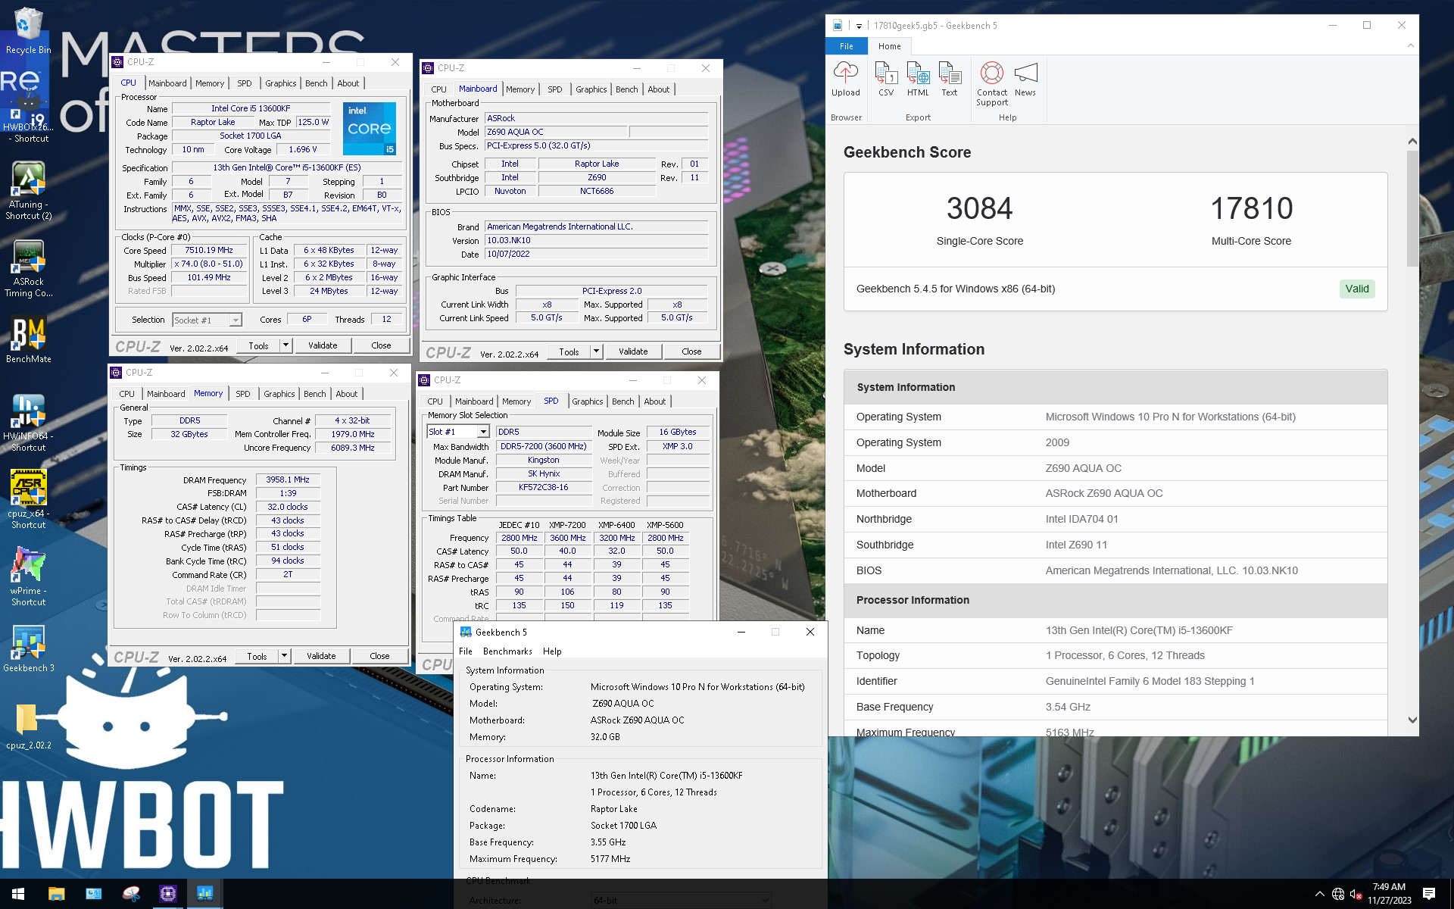This screenshot has height=909, width=1454.
Task: Switch to SPD tab in Memory window
Action: (242, 394)
